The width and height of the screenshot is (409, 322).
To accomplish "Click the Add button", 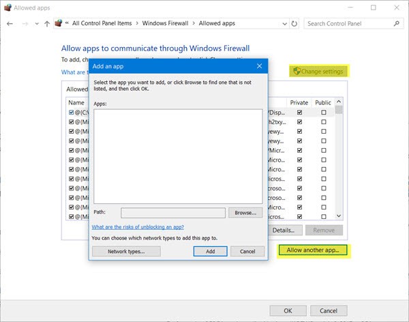I will coord(210,252).
